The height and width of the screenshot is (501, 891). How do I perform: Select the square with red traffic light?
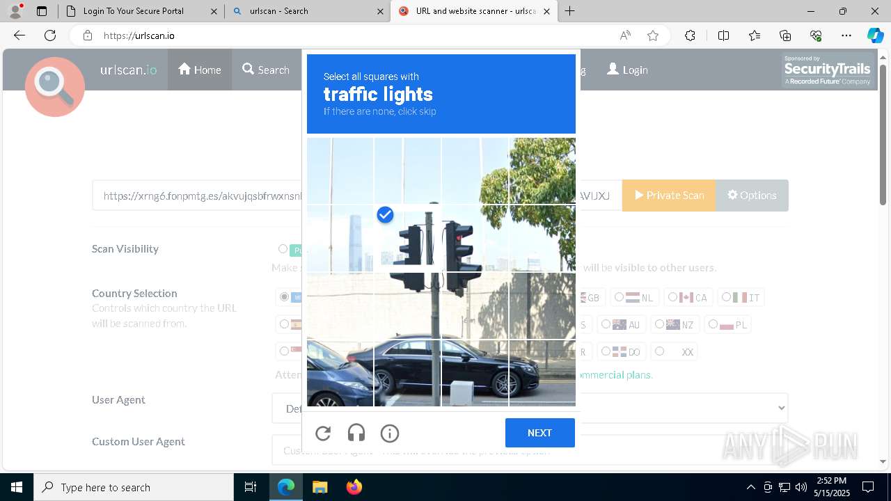tap(475, 238)
